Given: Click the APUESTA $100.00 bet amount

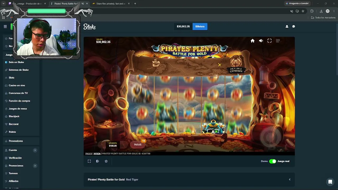Looking at the screenshot, I should [113, 145].
